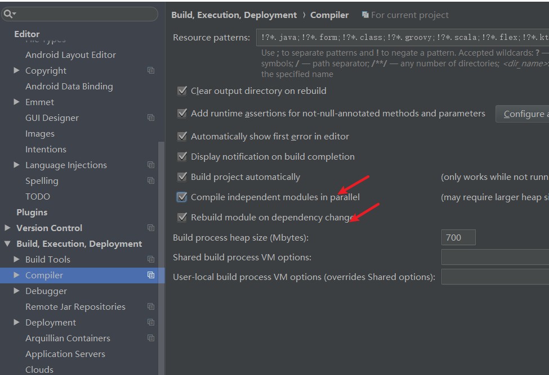Screen dimensions: 549x375
Task: Click the project-level icon beside GUI Designer
Action: (x=151, y=118)
